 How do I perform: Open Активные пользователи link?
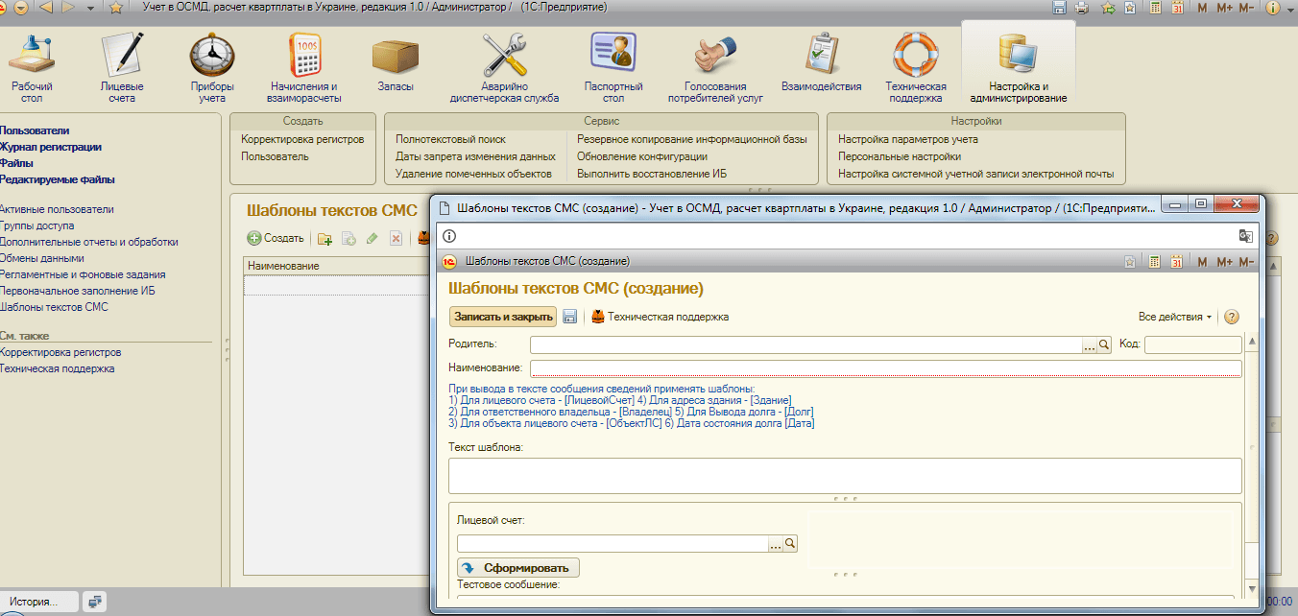coord(57,209)
